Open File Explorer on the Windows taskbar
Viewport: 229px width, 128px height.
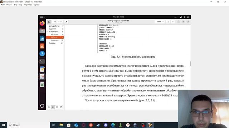[61, 125]
